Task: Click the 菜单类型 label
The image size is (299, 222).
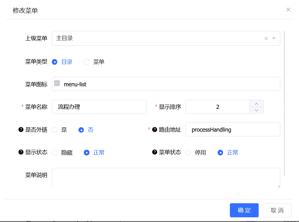Action: pyautogui.click(x=36, y=62)
